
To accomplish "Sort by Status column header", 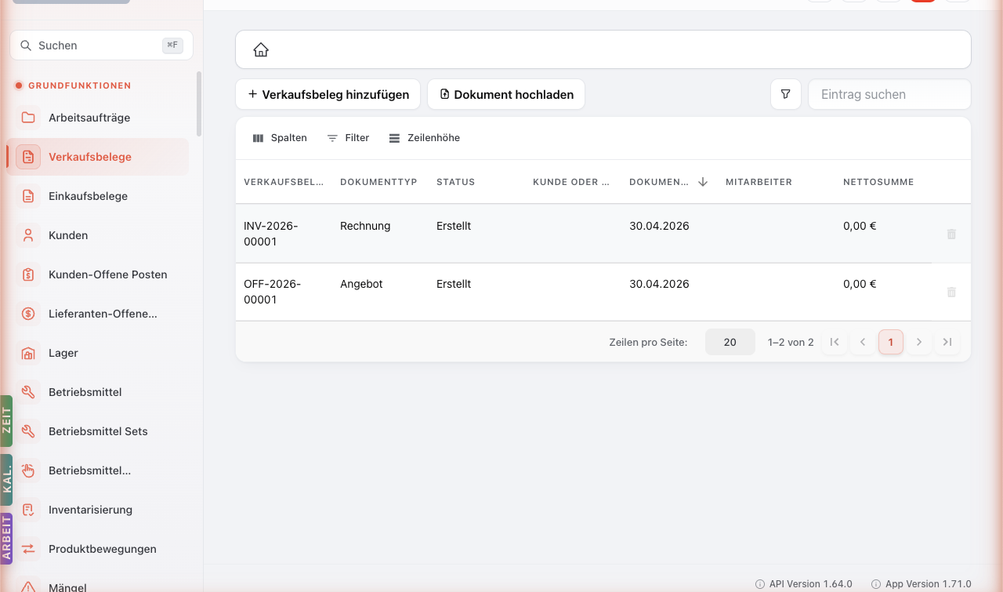I will click(456, 182).
